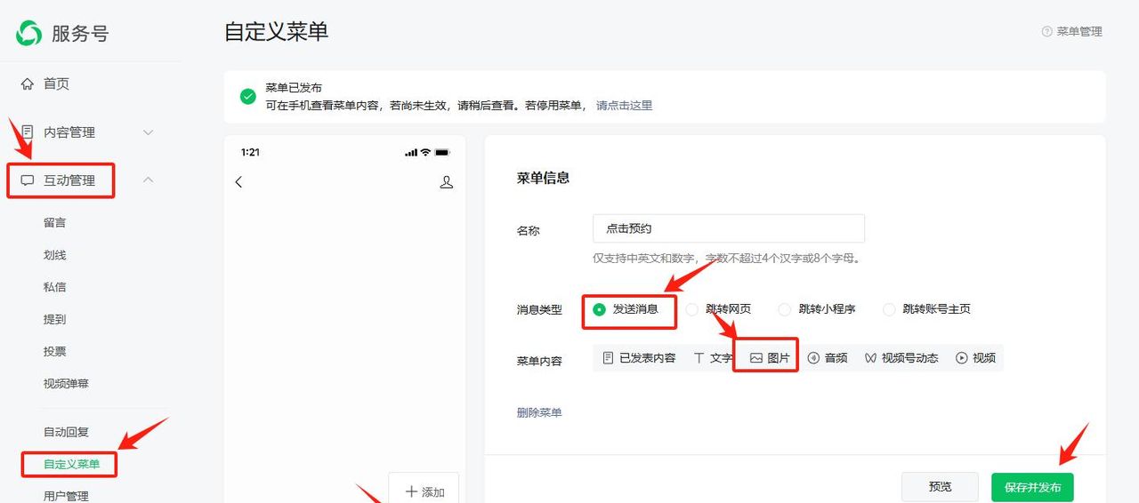This screenshot has height=503, width=1139.
Task: Collapse the 互动管理 section chevron
Action: pyautogui.click(x=149, y=180)
